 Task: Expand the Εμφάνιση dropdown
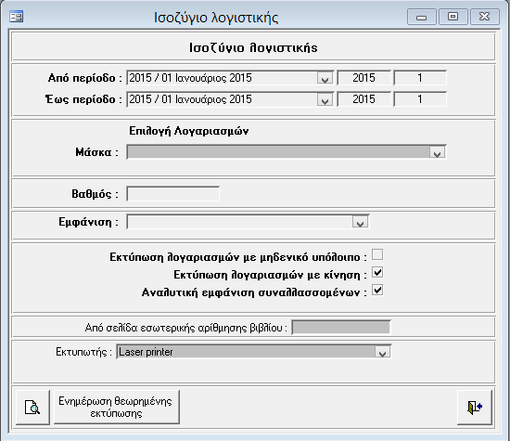pos(360,222)
